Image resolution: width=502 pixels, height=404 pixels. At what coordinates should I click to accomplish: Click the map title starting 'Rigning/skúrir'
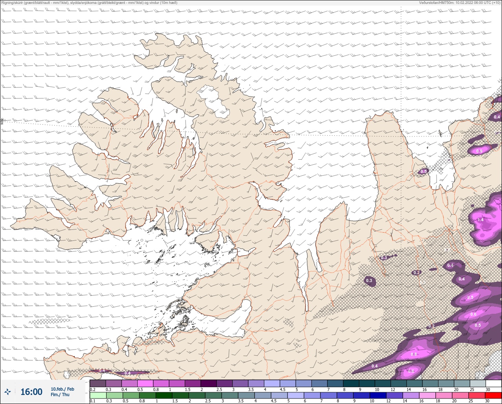[89, 3]
